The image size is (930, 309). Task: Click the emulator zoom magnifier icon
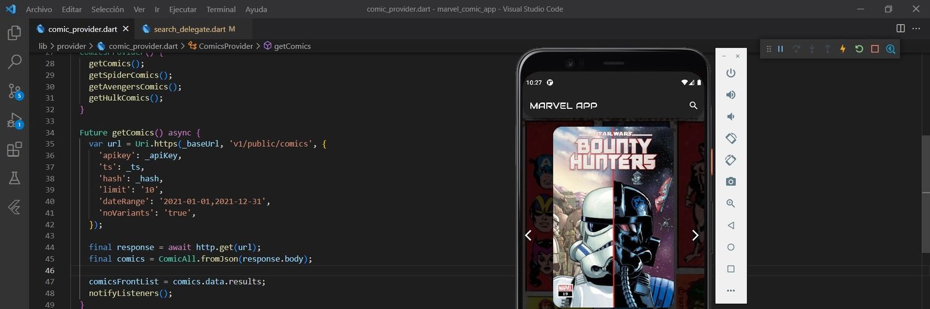click(731, 203)
